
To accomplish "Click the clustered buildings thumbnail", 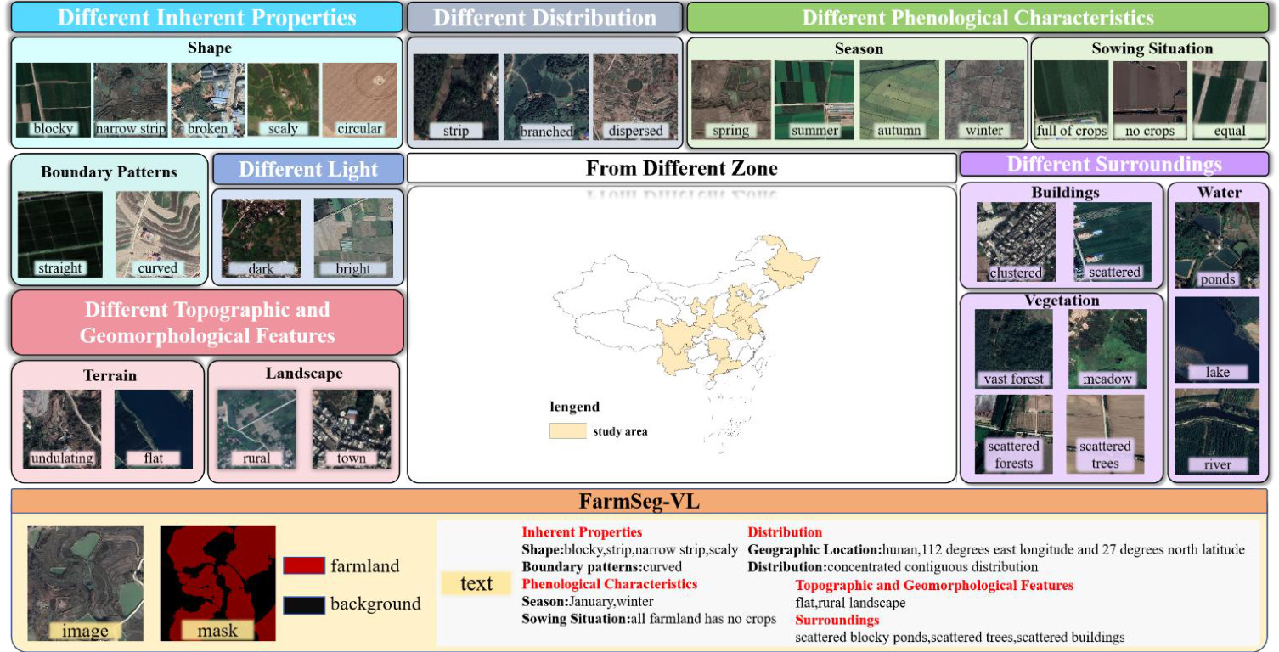I will point(1016,241).
